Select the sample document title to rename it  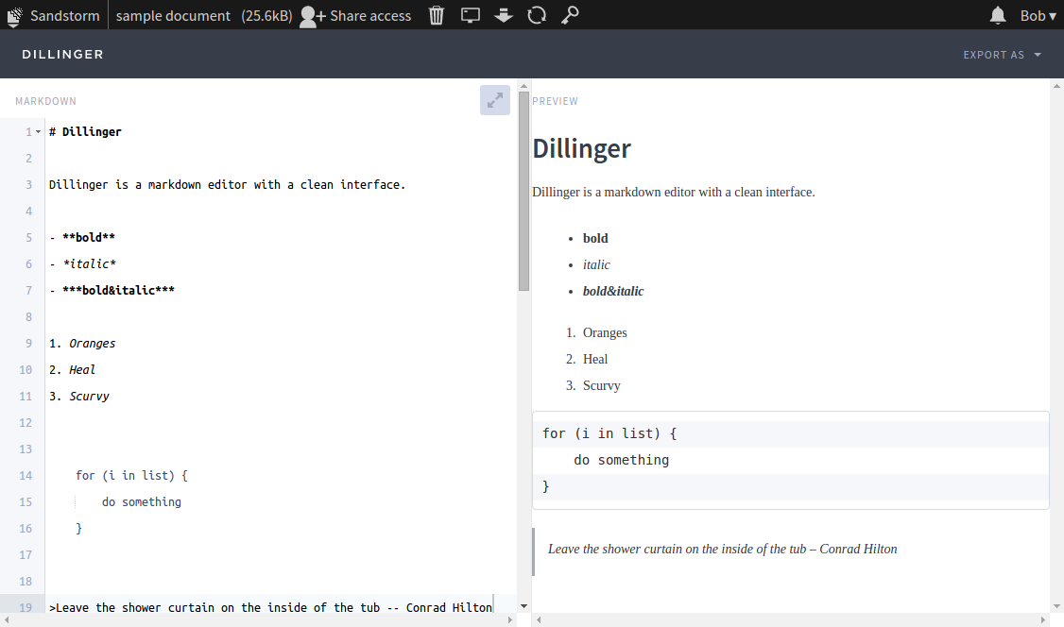173,15
